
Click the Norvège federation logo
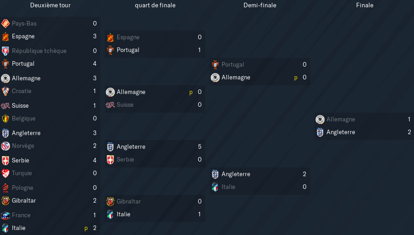click(x=5, y=146)
